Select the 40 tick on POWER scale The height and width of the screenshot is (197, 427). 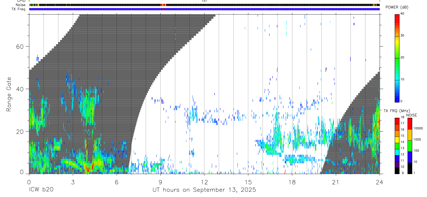[x=402, y=13]
